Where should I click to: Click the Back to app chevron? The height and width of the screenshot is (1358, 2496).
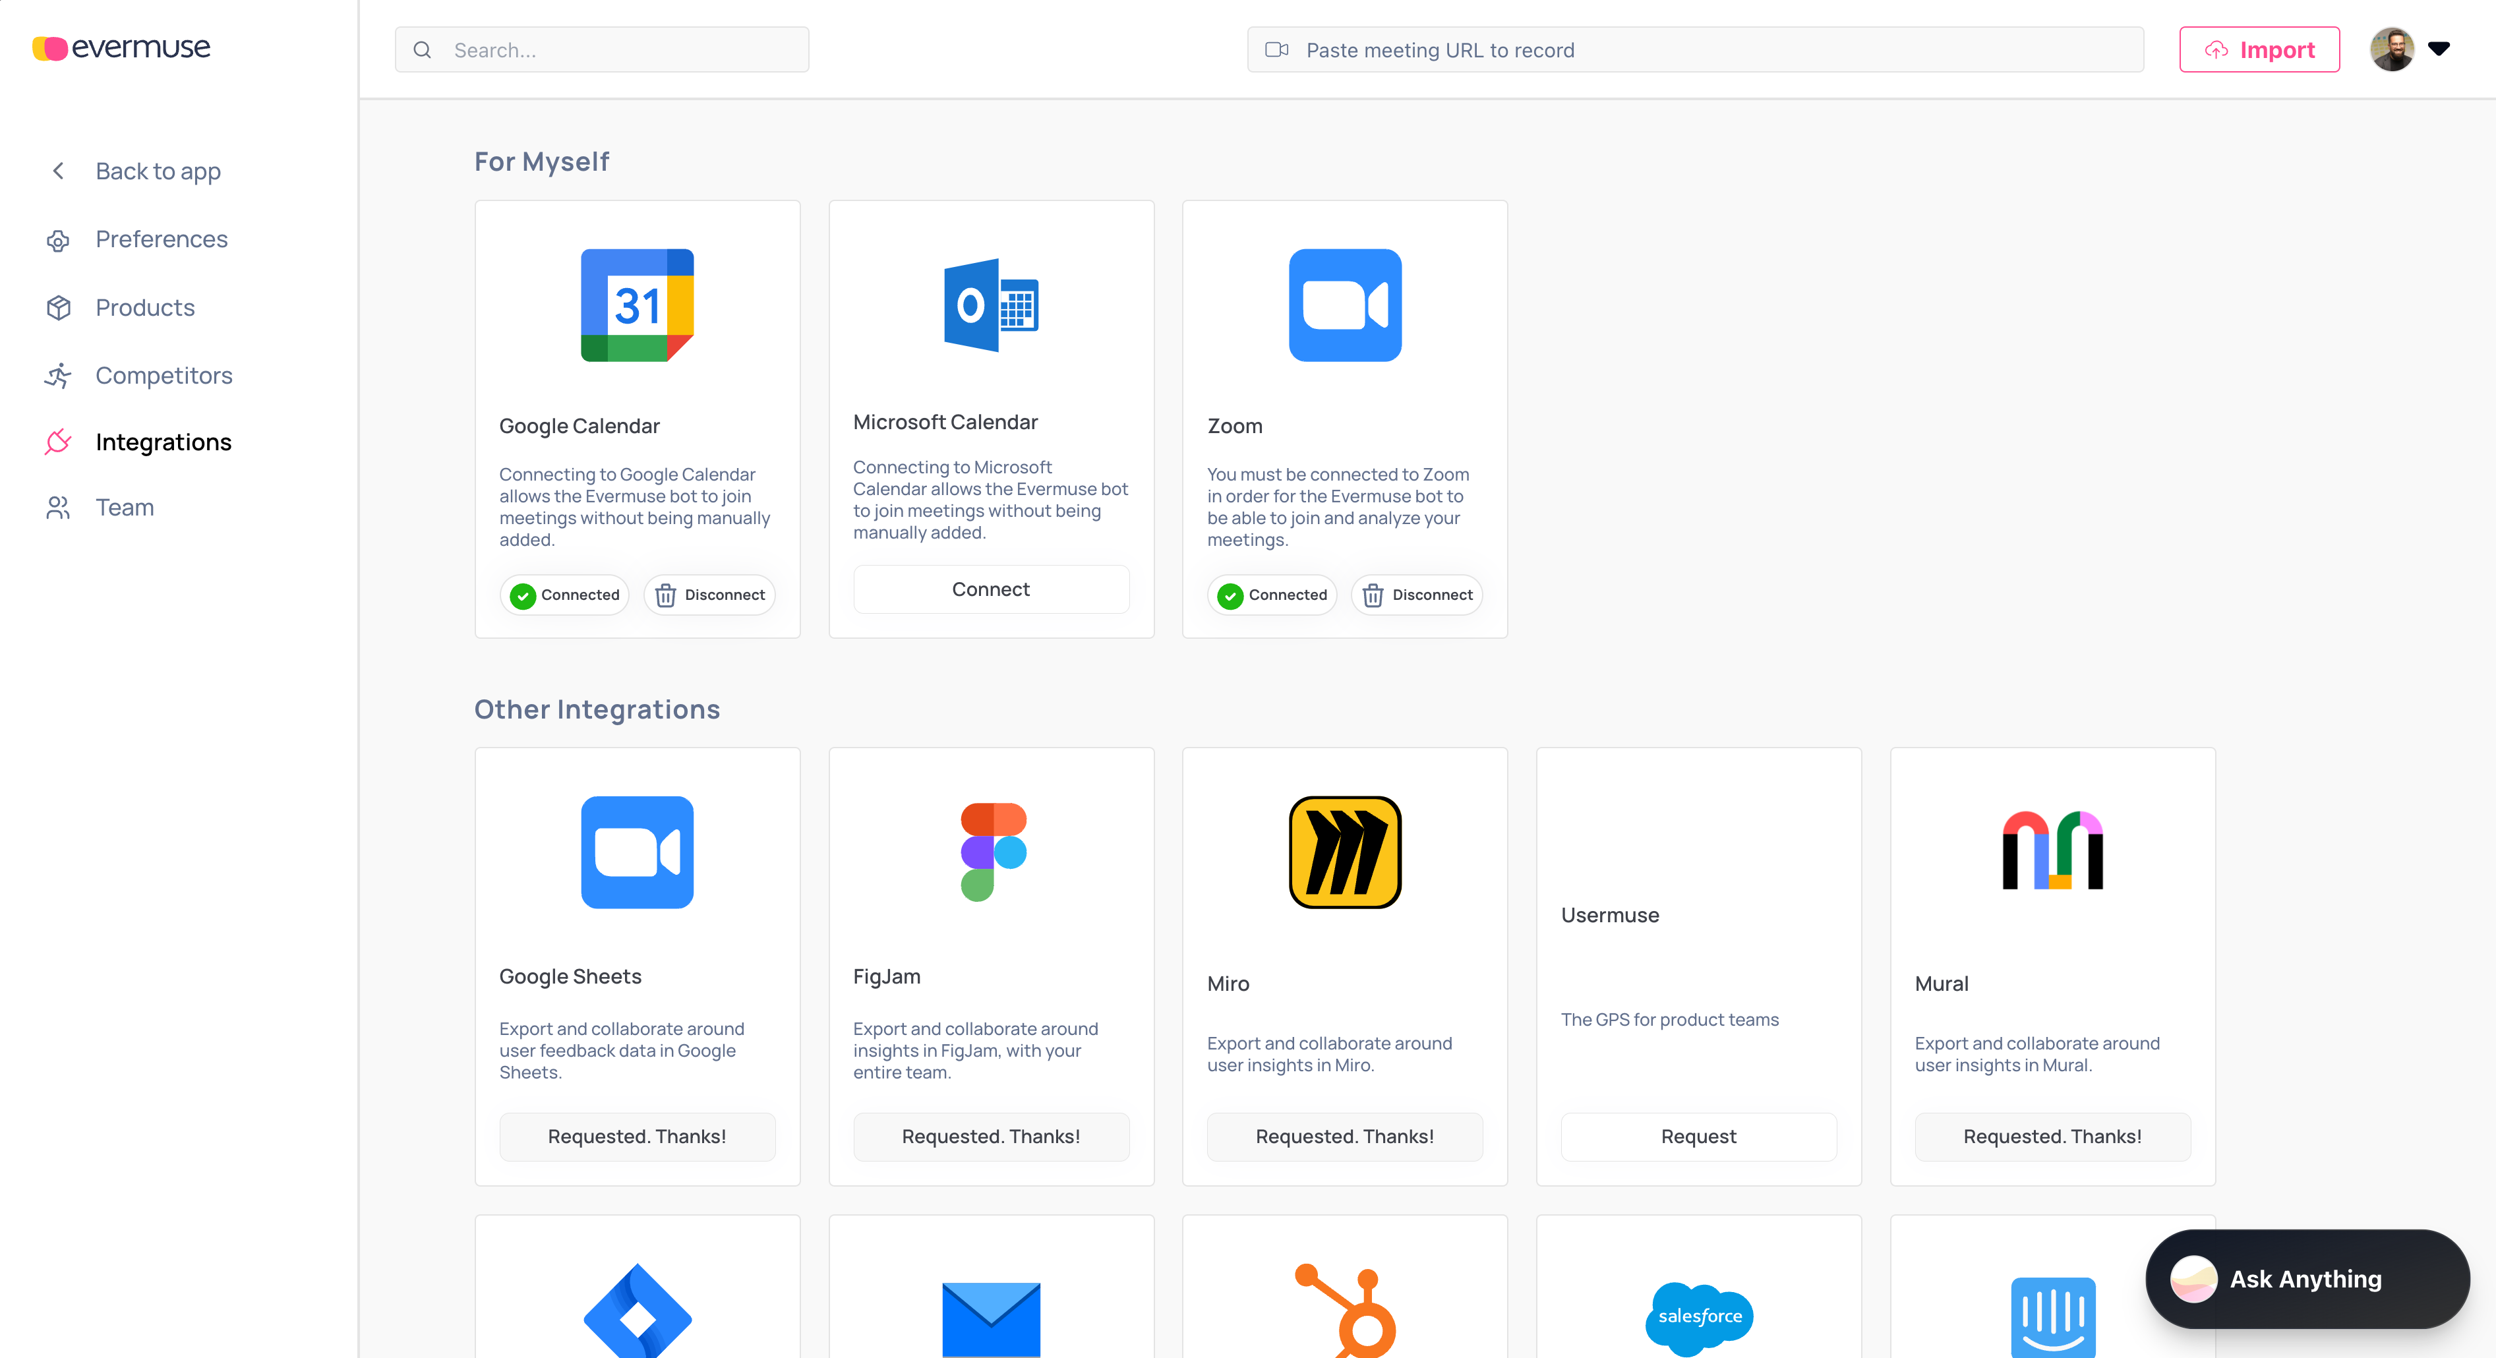pyautogui.click(x=58, y=171)
